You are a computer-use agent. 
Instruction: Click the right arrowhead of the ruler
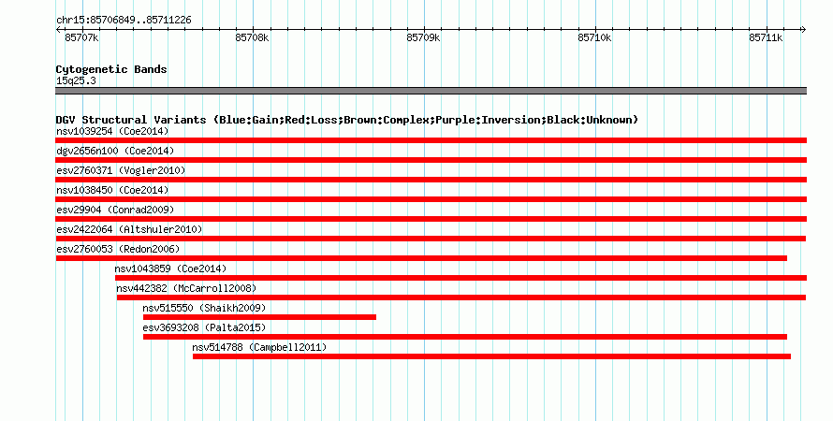pos(804,30)
